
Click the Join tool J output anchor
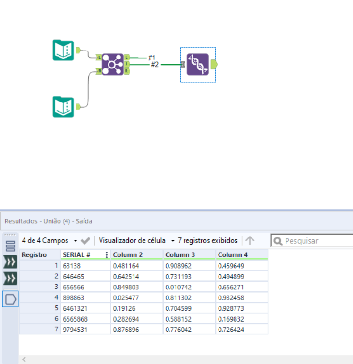point(127,64)
